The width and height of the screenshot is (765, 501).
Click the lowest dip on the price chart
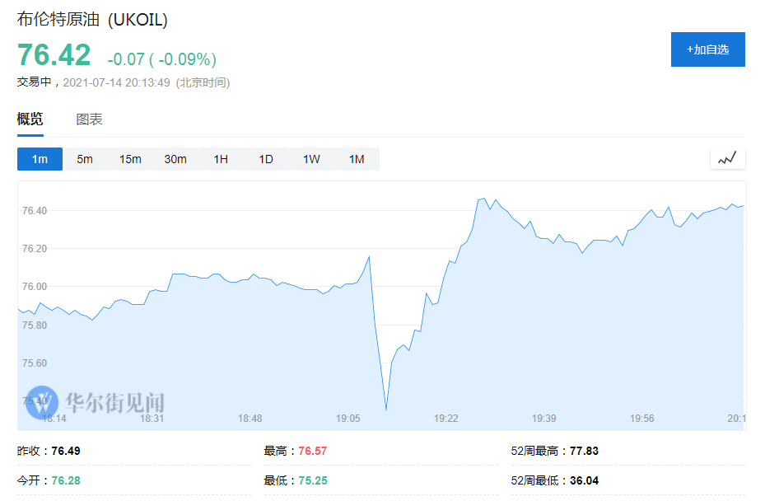click(385, 409)
